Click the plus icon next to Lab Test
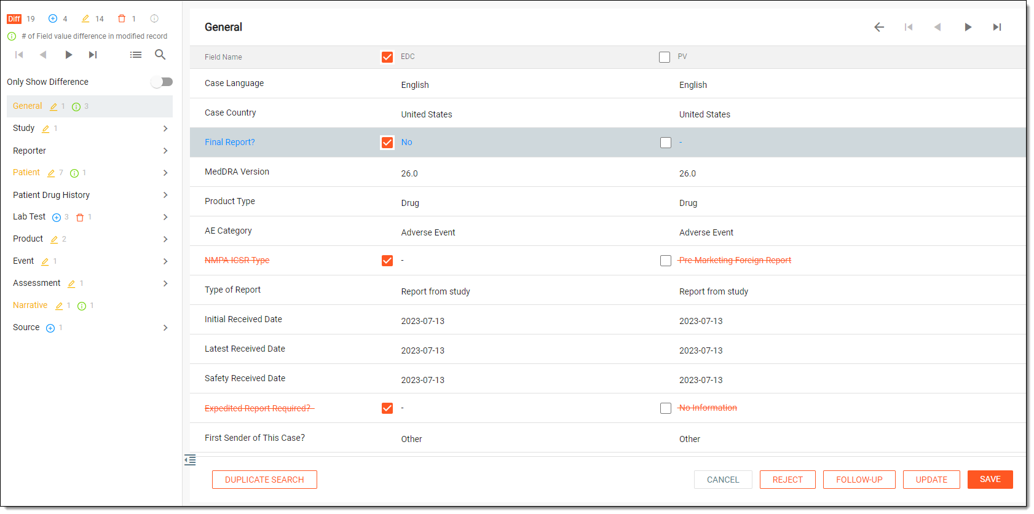The image size is (1034, 514). click(x=57, y=218)
